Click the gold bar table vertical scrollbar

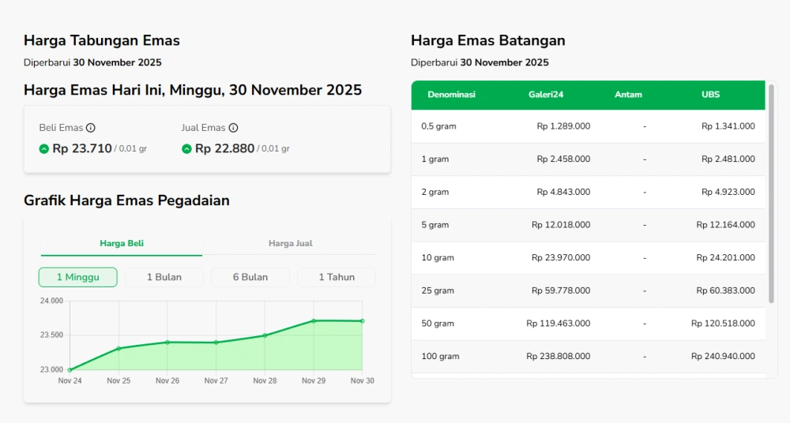(x=771, y=194)
